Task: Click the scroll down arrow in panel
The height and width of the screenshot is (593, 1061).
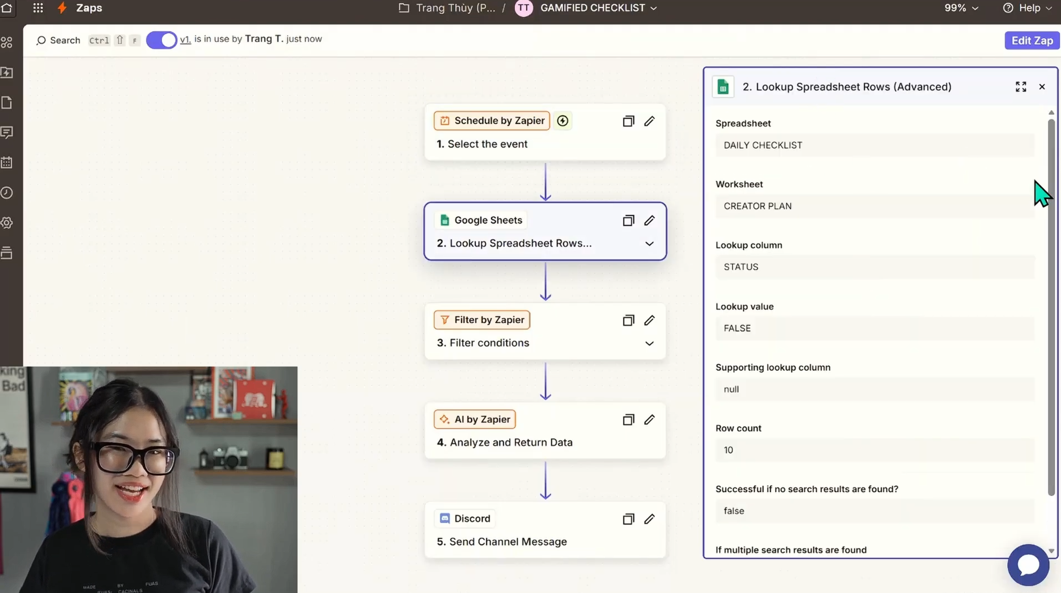Action: tap(1051, 551)
